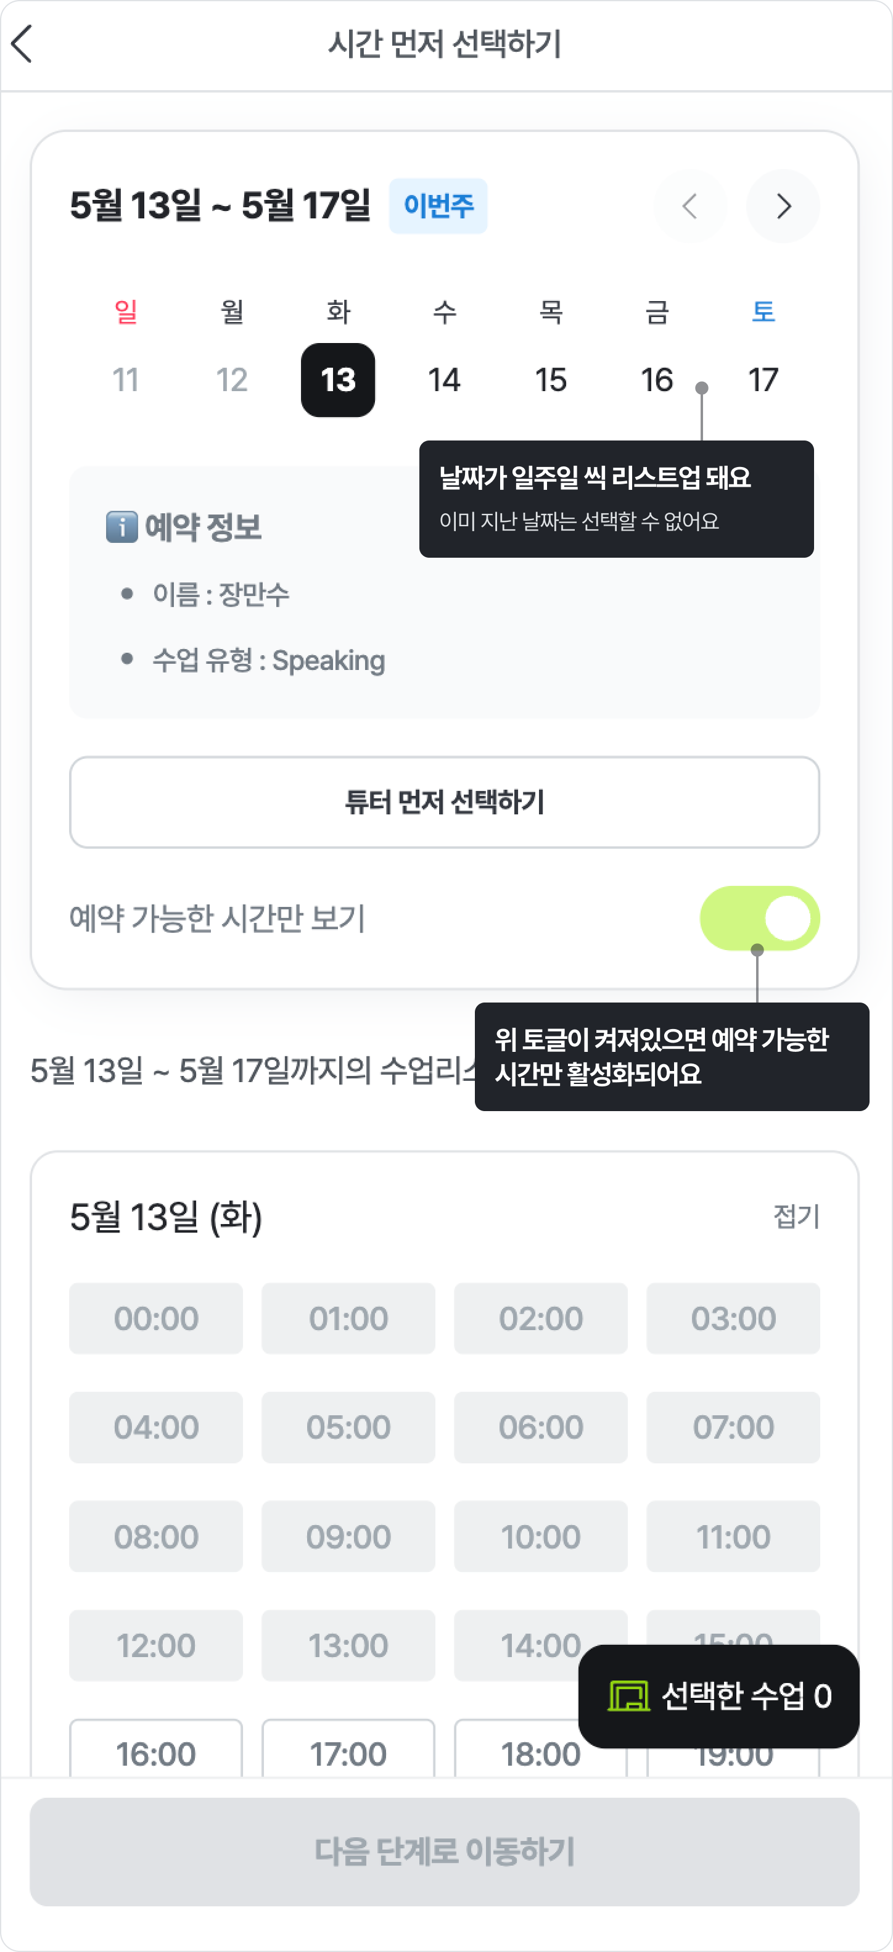Choose the 17:00 time slot
This screenshot has width=893, height=1952.
(348, 1750)
